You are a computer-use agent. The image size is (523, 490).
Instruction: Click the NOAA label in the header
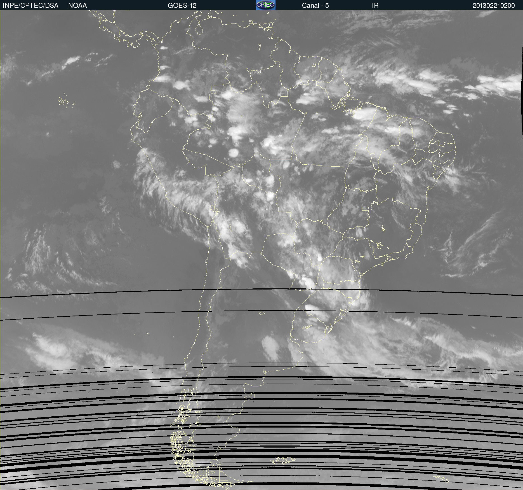click(77, 6)
